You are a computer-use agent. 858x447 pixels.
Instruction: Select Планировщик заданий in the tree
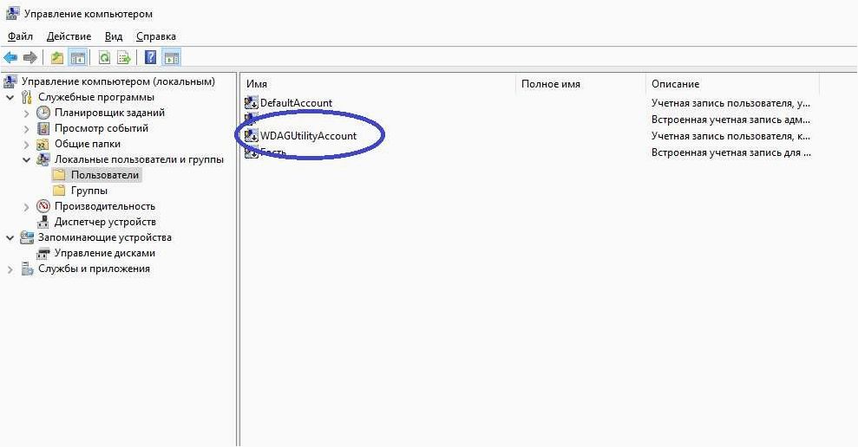pyautogui.click(x=109, y=113)
